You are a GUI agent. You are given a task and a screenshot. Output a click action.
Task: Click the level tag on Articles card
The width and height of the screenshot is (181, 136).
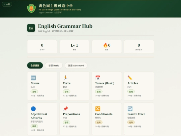tap(131, 91)
